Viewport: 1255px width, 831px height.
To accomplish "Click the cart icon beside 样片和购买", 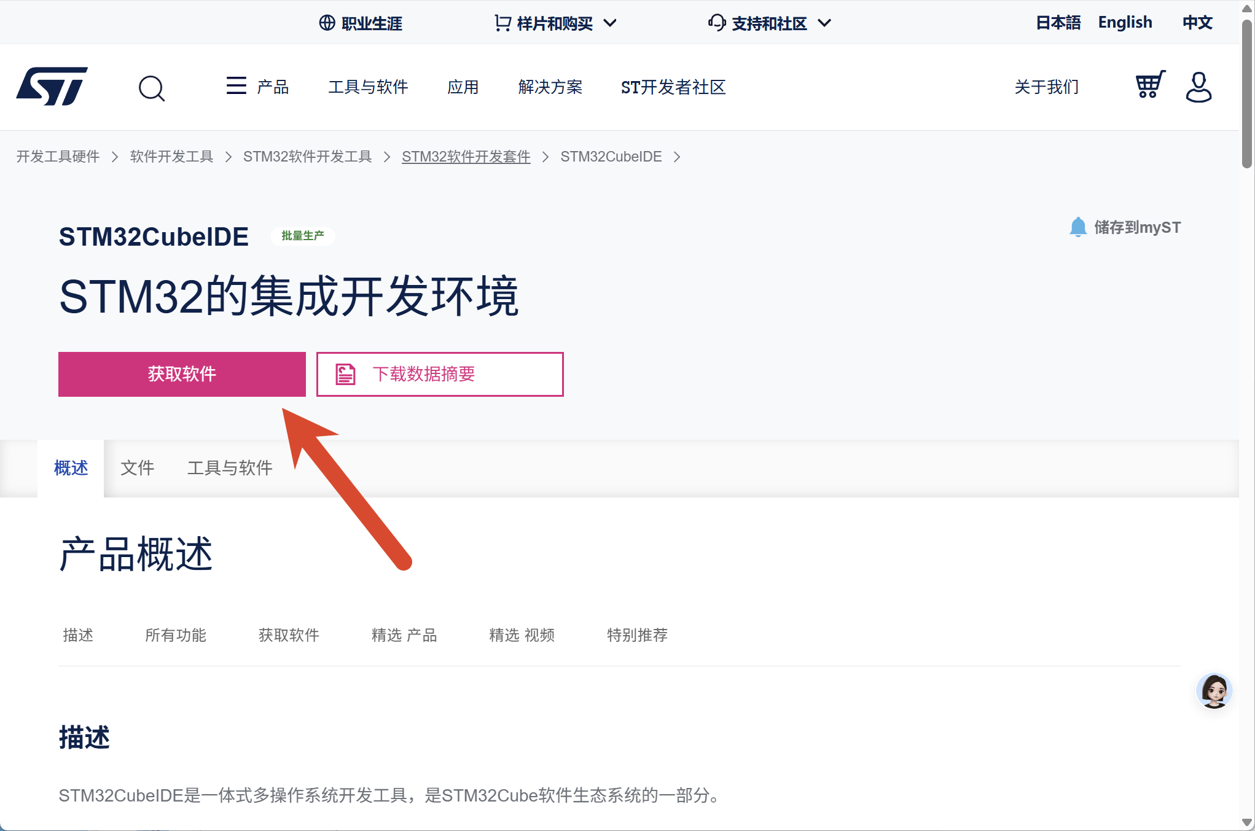I will click(x=502, y=23).
